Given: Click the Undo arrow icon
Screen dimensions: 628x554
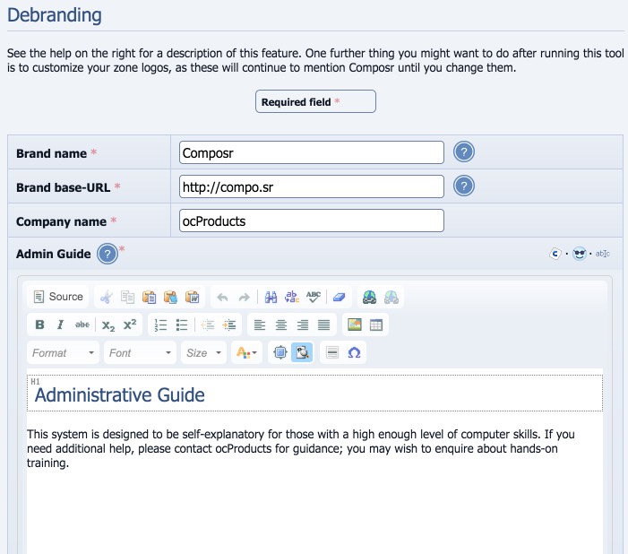Looking at the screenshot, I should [x=222, y=297].
